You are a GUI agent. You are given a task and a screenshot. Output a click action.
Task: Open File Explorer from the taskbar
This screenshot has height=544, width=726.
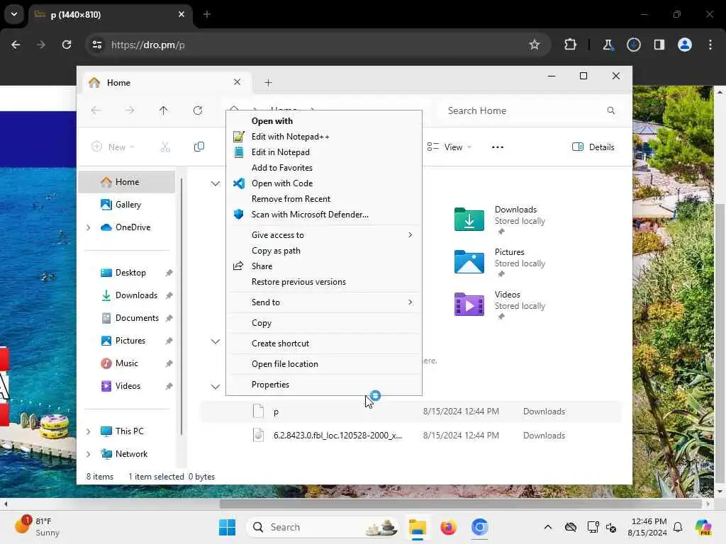click(418, 527)
